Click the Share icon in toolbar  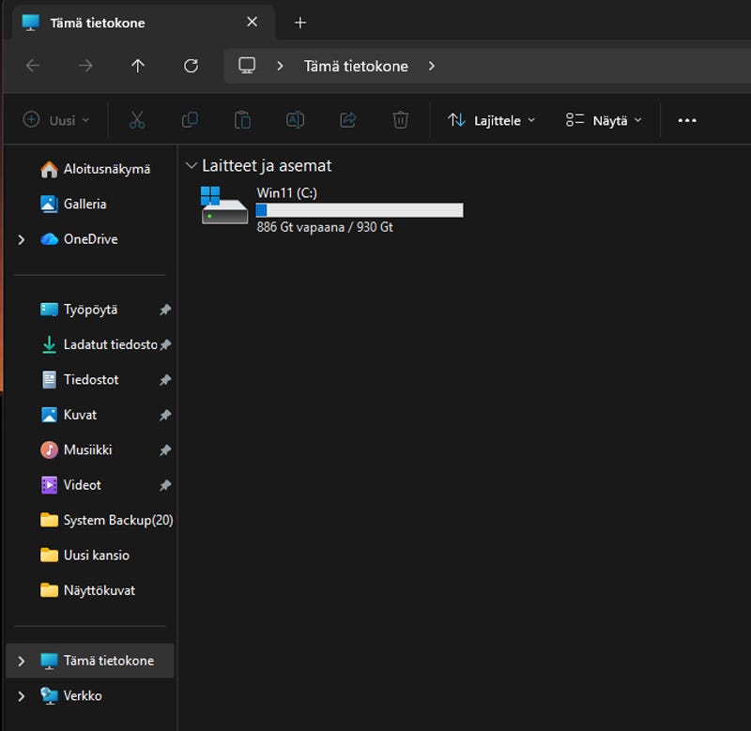coord(347,120)
